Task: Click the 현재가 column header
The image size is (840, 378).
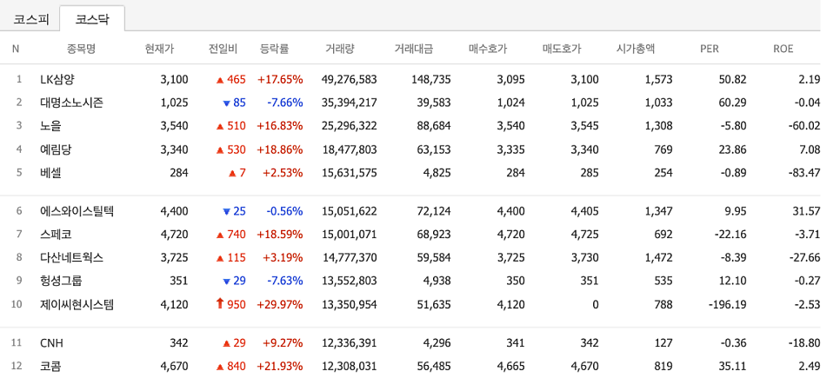Action: (159, 49)
